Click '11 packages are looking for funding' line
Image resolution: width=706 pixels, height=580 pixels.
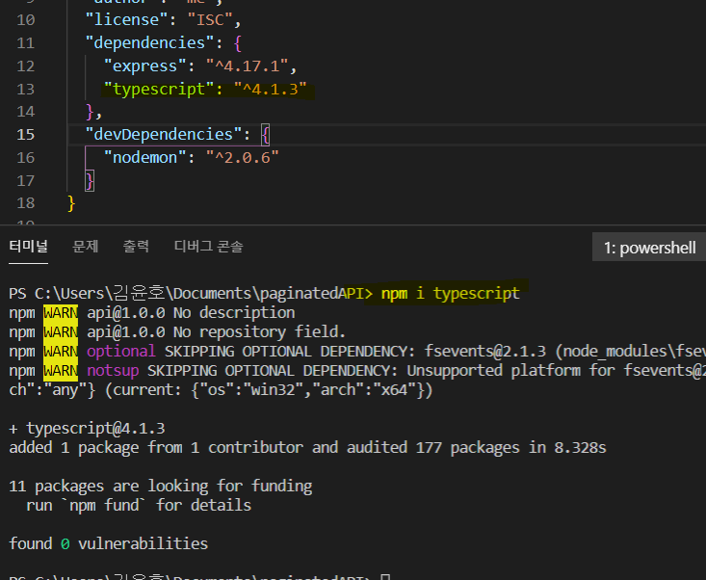click(160, 487)
